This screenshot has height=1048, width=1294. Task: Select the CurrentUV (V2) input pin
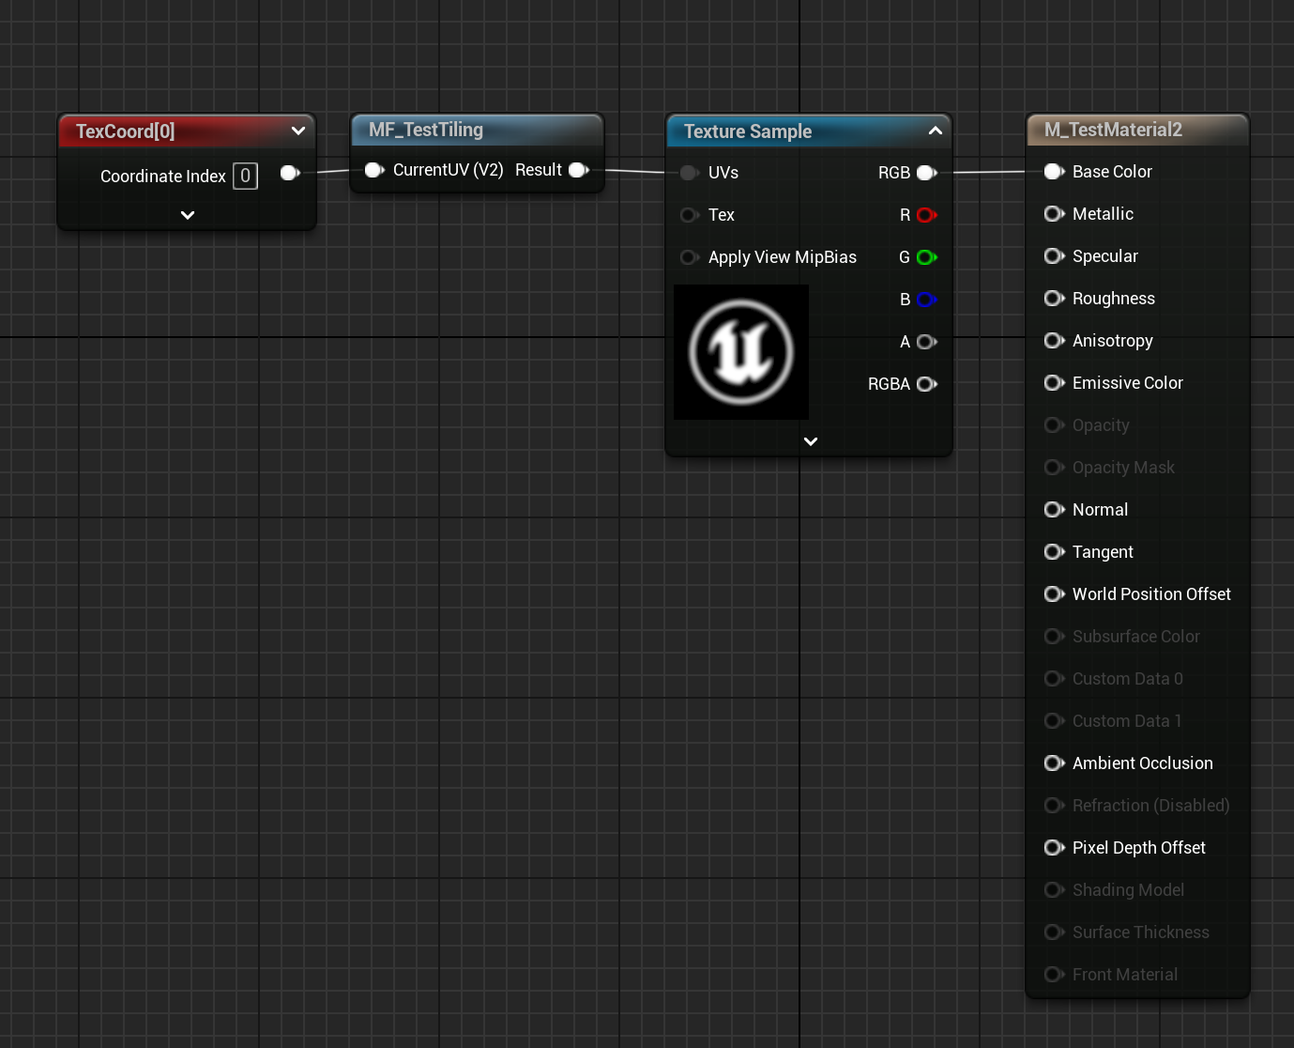tap(373, 170)
